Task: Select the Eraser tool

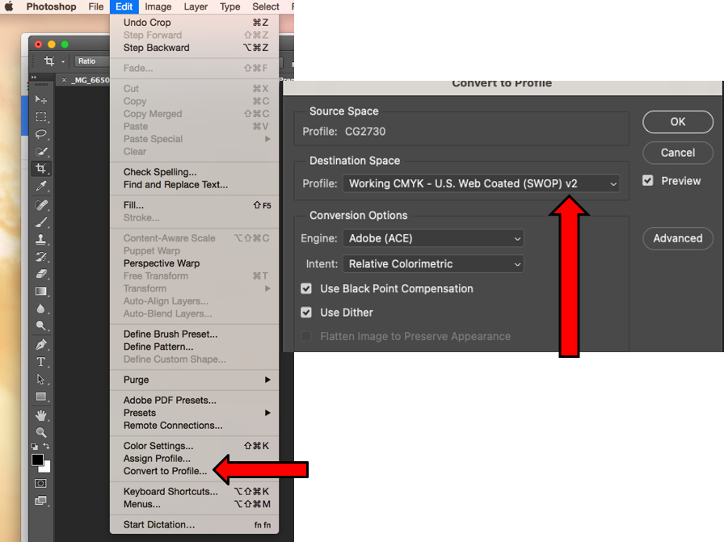Action: coord(40,274)
